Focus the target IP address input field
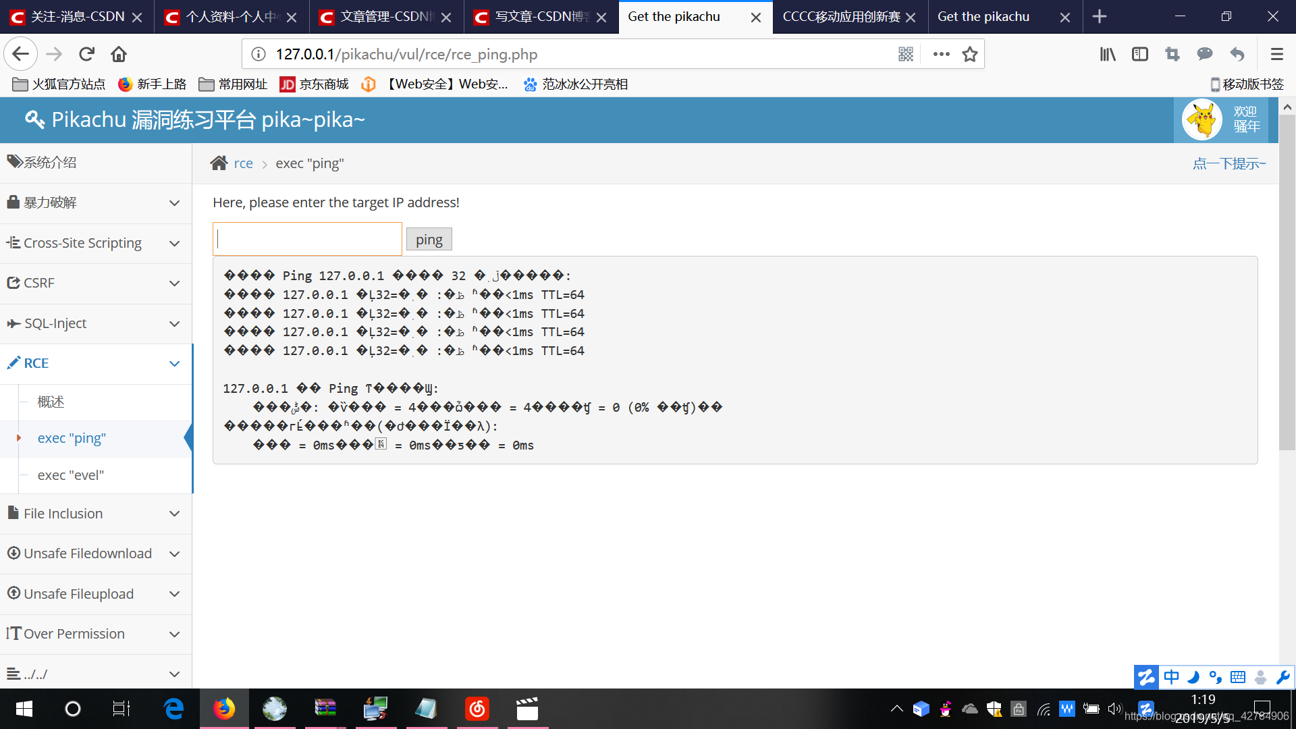The image size is (1296, 729). [x=307, y=239]
